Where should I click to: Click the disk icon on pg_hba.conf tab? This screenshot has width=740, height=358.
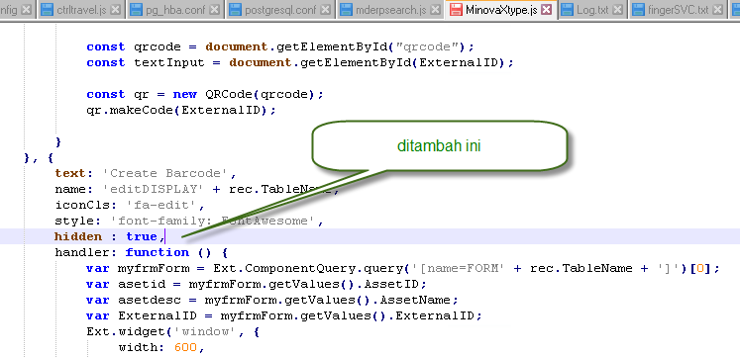coord(136,10)
